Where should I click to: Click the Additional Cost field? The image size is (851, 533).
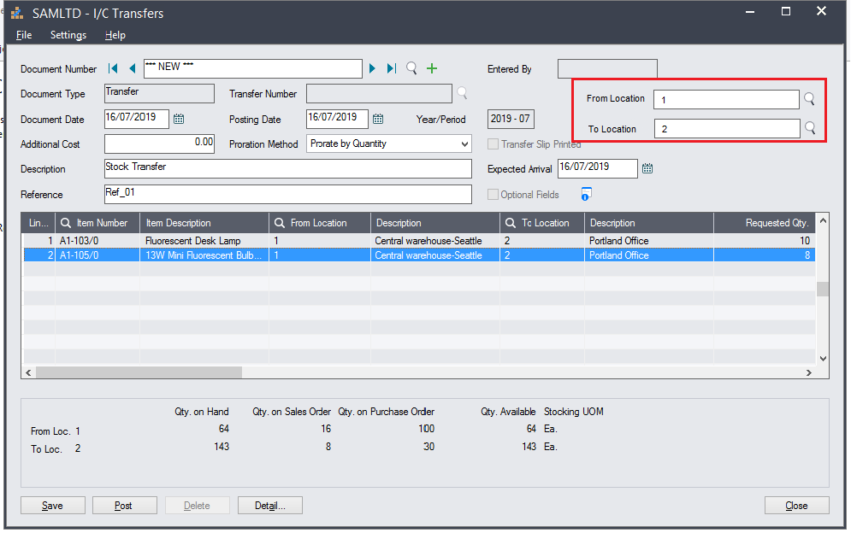(x=160, y=143)
